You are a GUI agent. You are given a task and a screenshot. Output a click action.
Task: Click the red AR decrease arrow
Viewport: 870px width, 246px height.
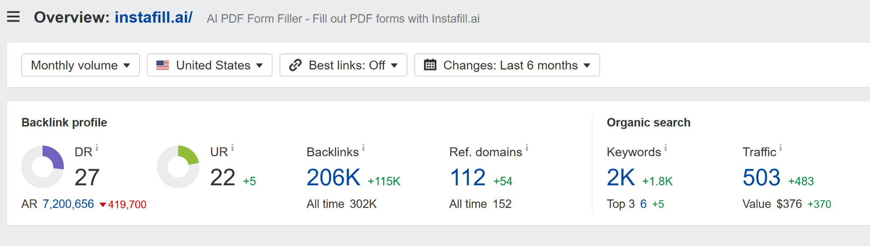(x=103, y=205)
